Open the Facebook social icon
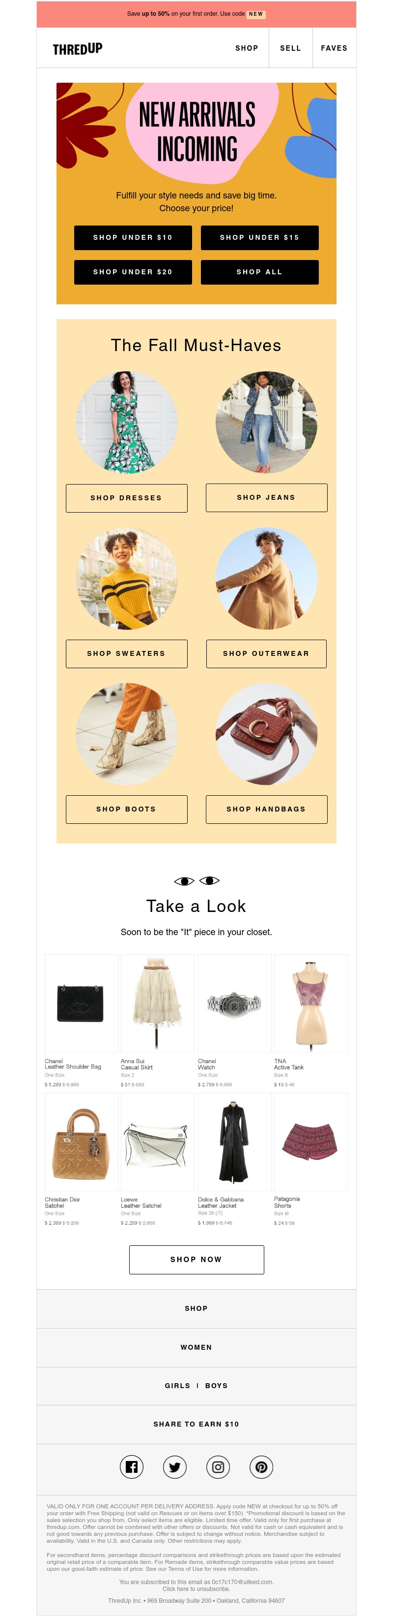This screenshot has height=1624, width=393. [132, 1467]
